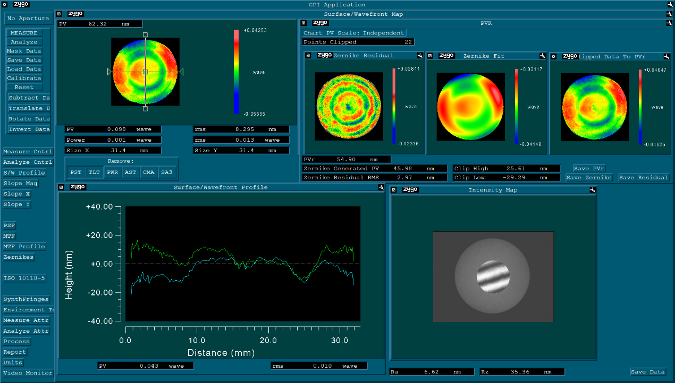
Task: Toggle AST removal button
Action: tap(130, 172)
